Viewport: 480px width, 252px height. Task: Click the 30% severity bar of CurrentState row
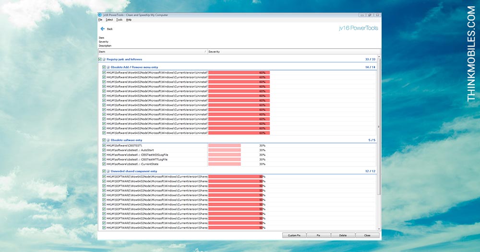pyautogui.click(x=224, y=164)
